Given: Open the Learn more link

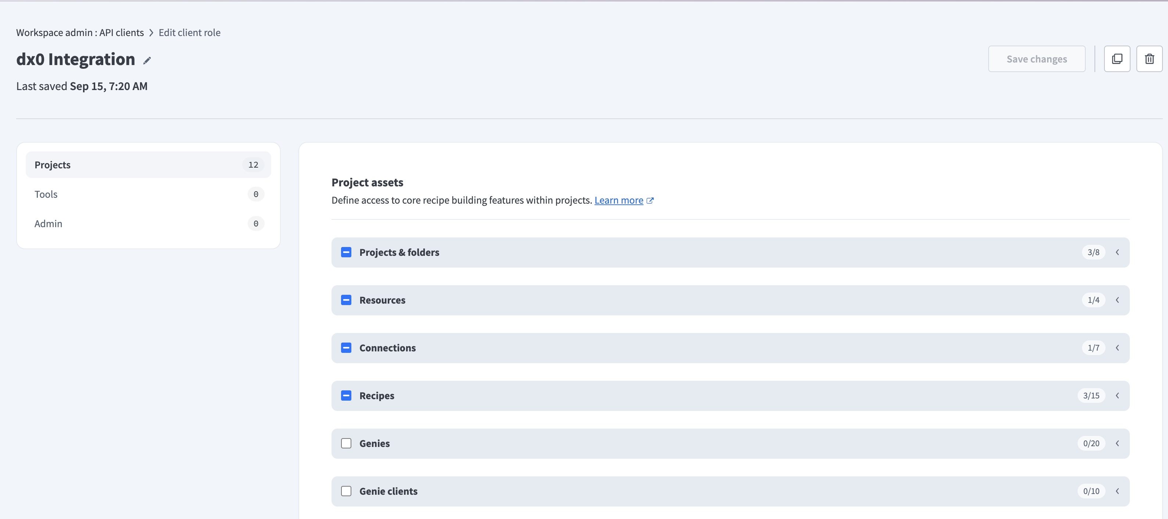Looking at the screenshot, I should point(619,200).
